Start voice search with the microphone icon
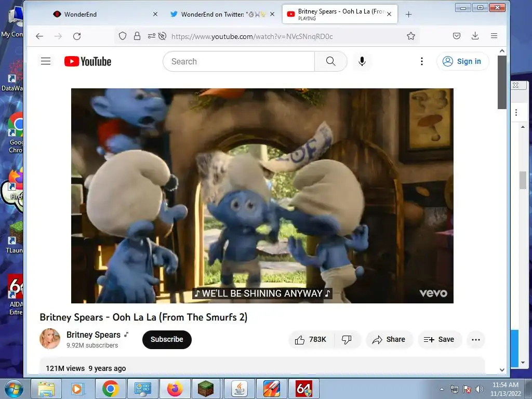532x399 pixels. point(362,61)
